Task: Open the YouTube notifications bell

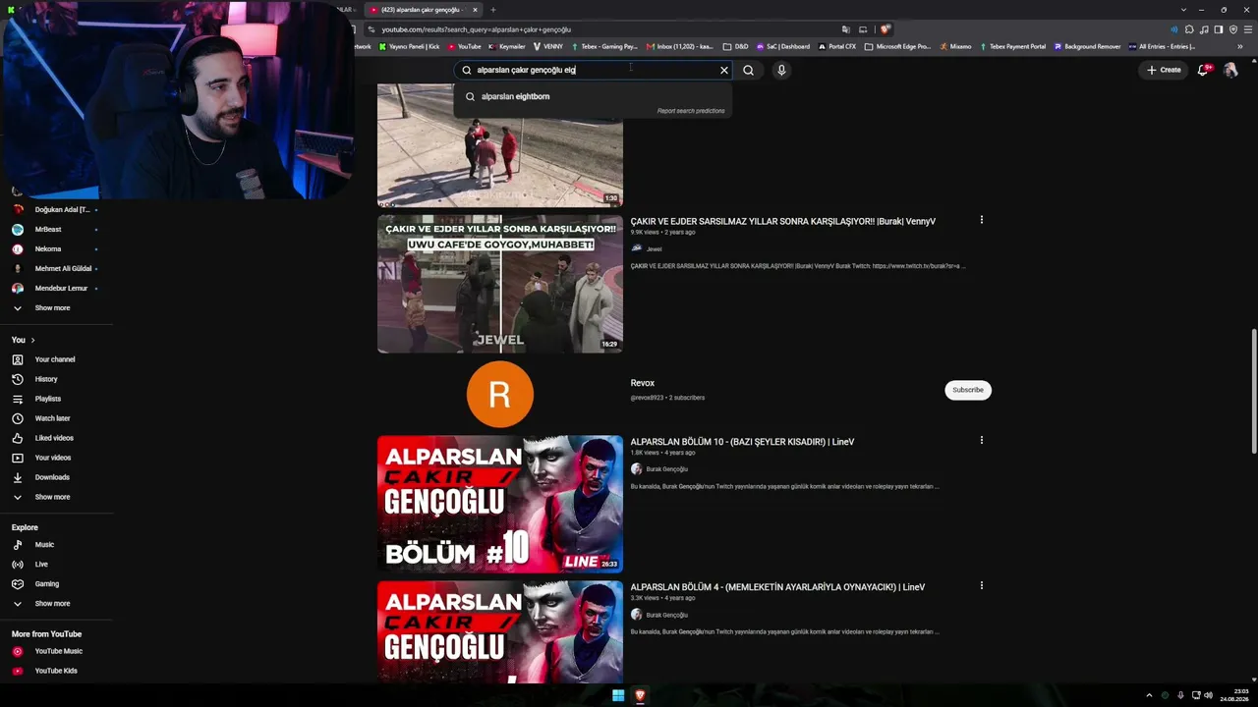Action: [x=1203, y=70]
